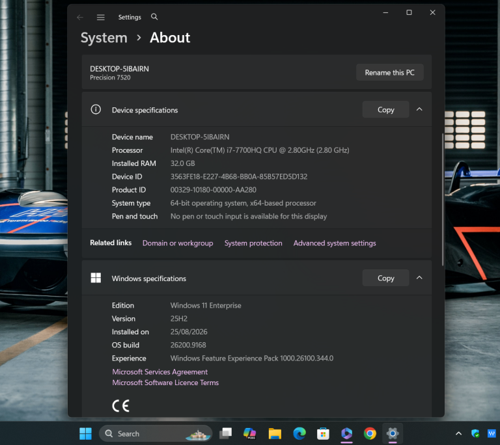This screenshot has height=445, width=500.
Task: Select the Installed on date 25/08/2026
Action: coord(189,332)
